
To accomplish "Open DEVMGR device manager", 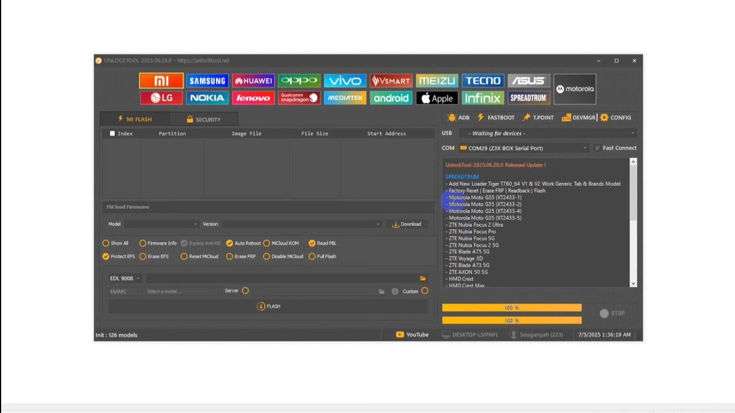I will 579,118.
